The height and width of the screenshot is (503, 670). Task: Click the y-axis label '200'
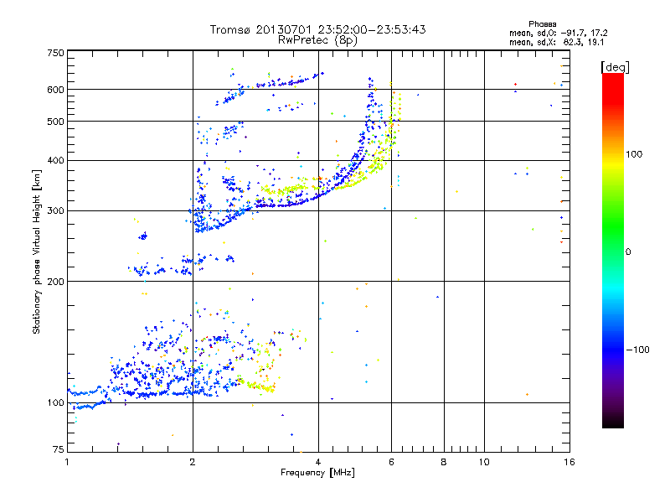click(55, 282)
